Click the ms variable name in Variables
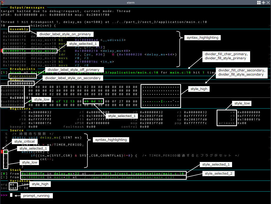The width and height of the screenshot is (271, 204). [12, 184]
